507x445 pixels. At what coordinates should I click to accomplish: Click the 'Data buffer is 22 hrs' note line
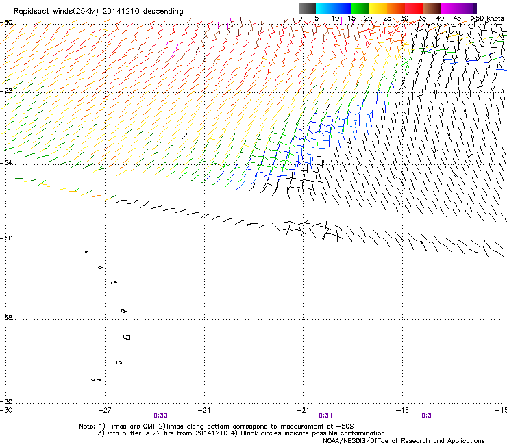click(x=241, y=433)
